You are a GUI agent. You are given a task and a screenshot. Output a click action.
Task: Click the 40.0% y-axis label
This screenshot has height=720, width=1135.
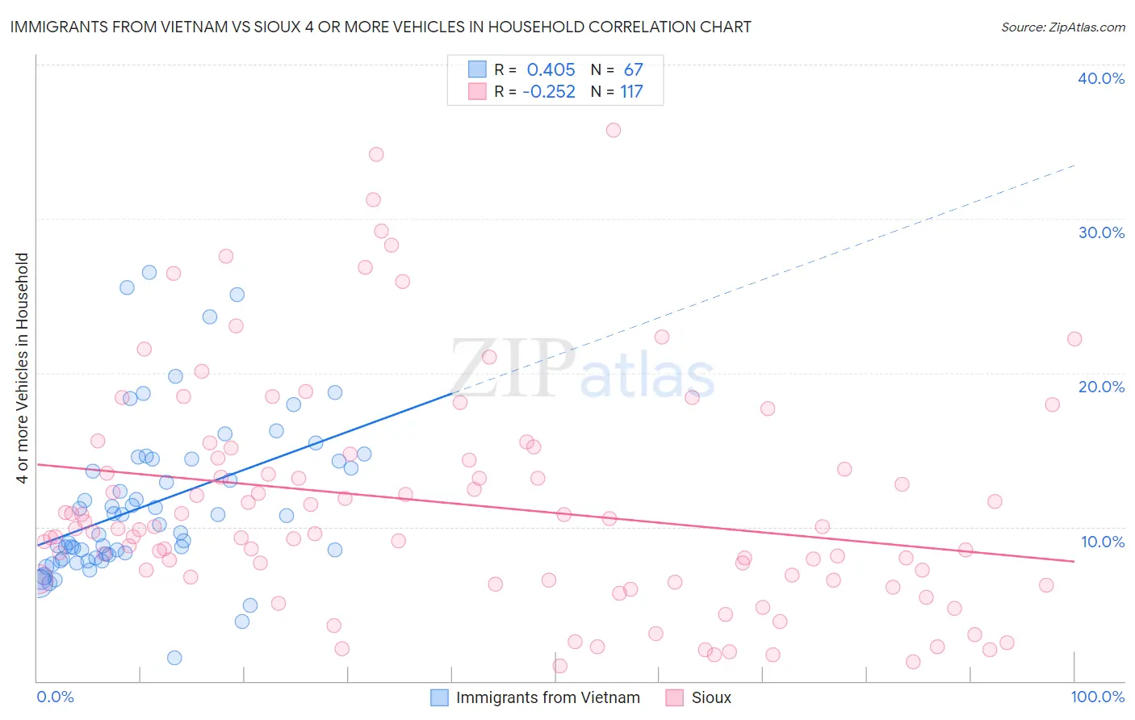click(1101, 78)
